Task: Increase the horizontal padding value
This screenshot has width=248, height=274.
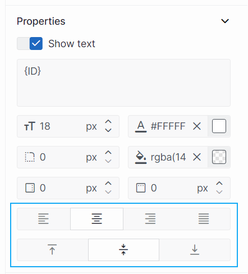Action: pos(108,184)
